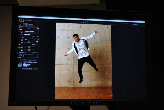The height and width of the screenshot is (110, 164).
Task: Collapse the High Dynamic Range panel triangle
Action: 18,53
